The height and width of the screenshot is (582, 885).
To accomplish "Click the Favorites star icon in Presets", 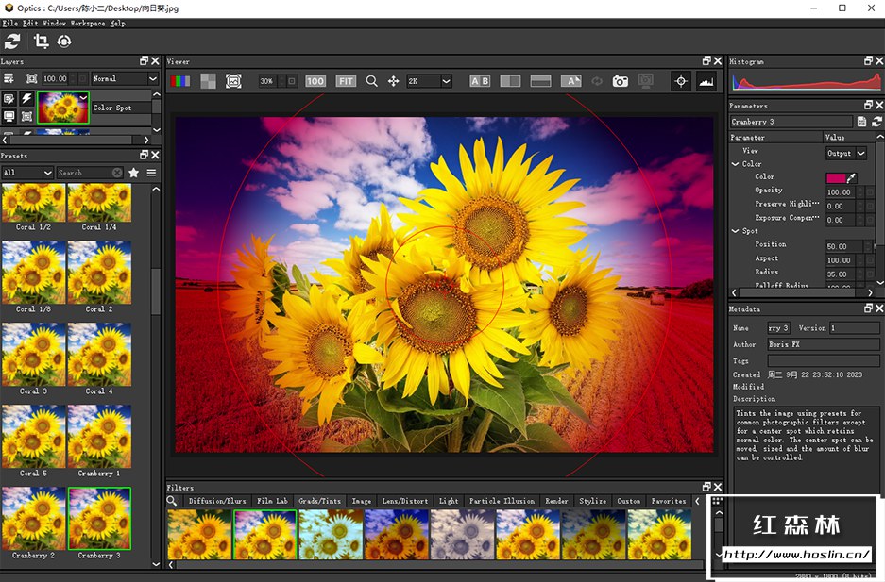I will click(x=134, y=173).
